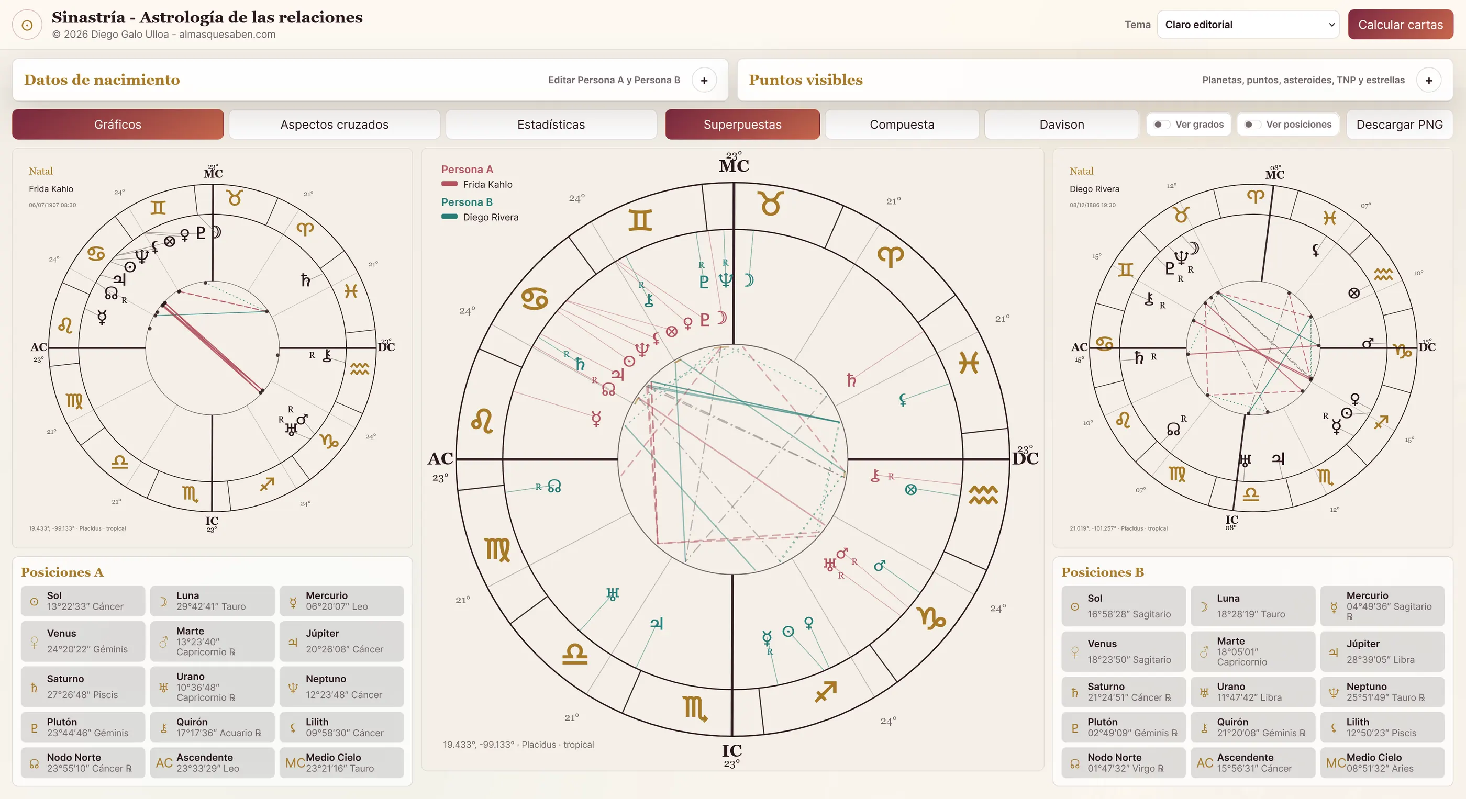This screenshot has width=1466, height=799.
Task: Open the Aspectos cruzados tab
Action: (335, 125)
